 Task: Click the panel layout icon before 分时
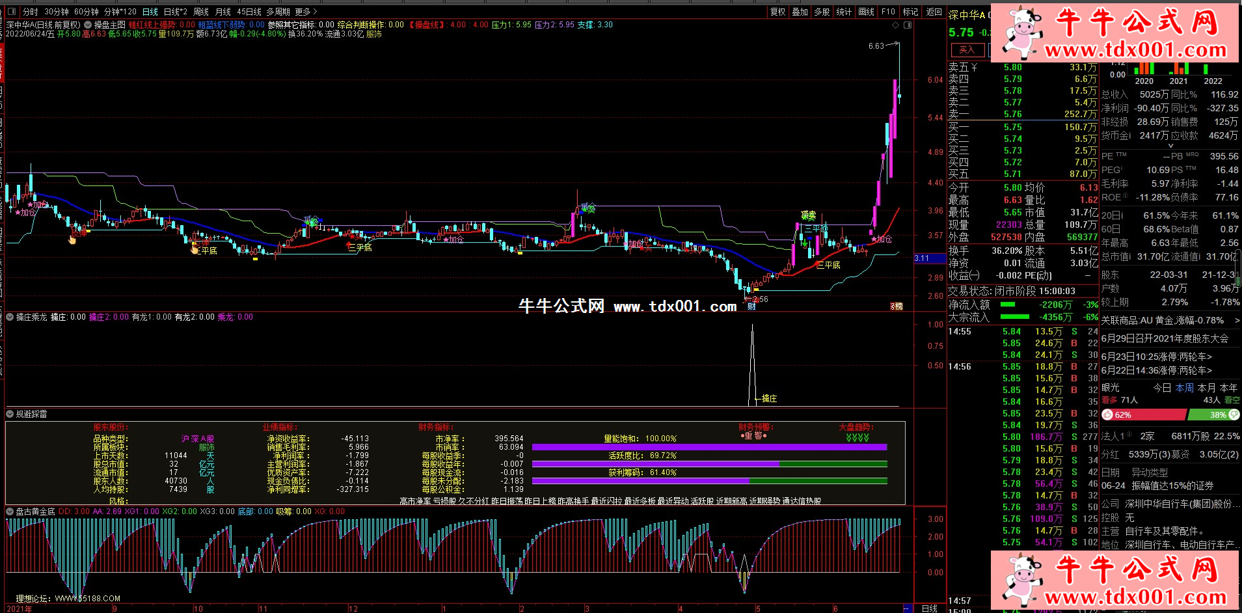pos(11,12)
